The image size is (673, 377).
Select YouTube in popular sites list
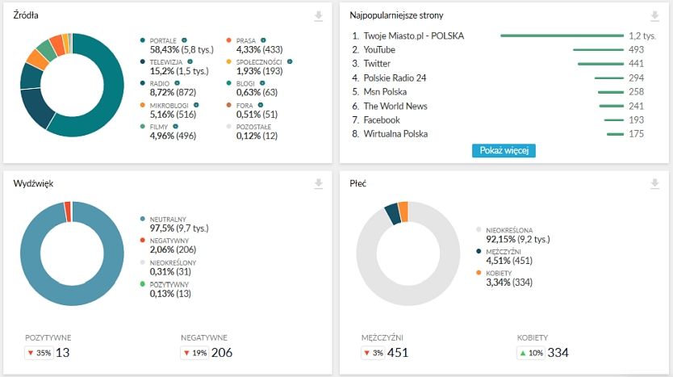[x=379, y=50]
